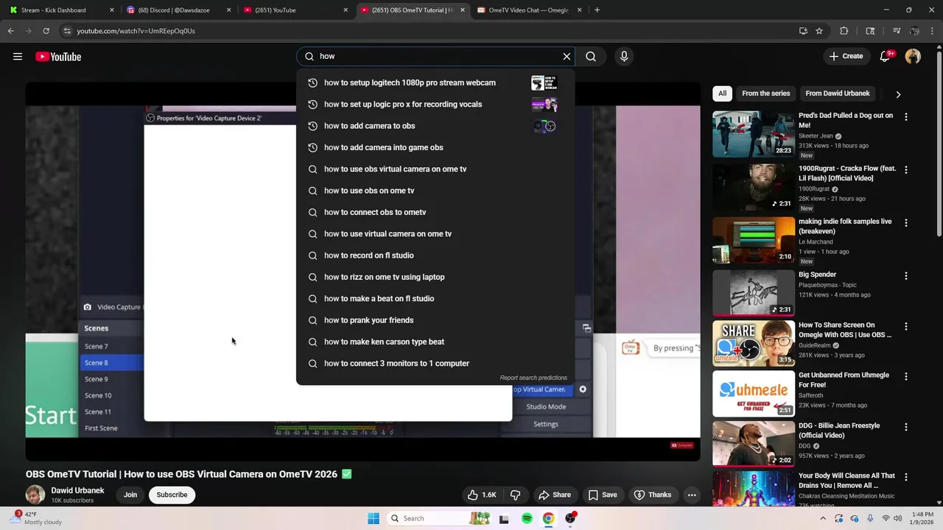Screen dimensions: 943x530
Task: Open 'Big Spender' video thumbnail
Action: click(754, 293)
